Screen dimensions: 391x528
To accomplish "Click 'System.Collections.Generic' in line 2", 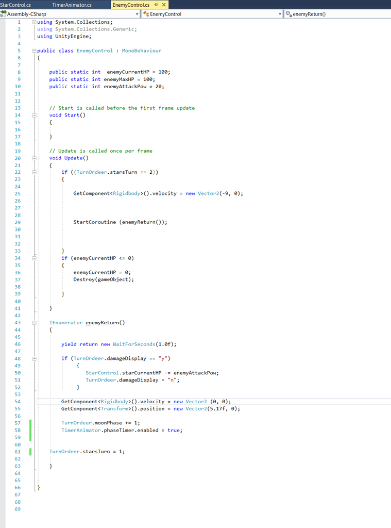I will coord(95,29).
